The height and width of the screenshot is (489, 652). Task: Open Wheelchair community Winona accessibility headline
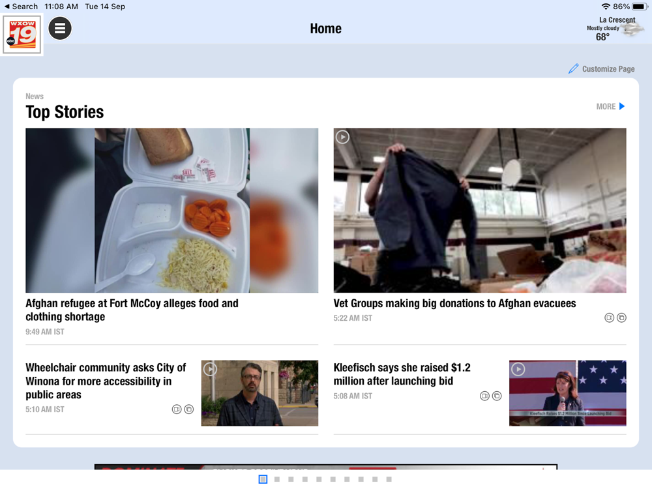(106, 381)
